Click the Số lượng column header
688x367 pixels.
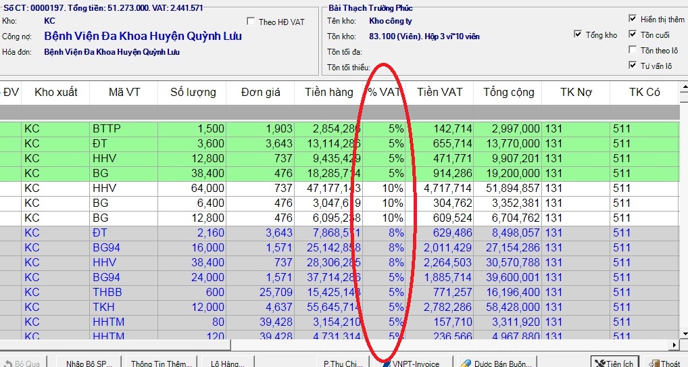192,92
